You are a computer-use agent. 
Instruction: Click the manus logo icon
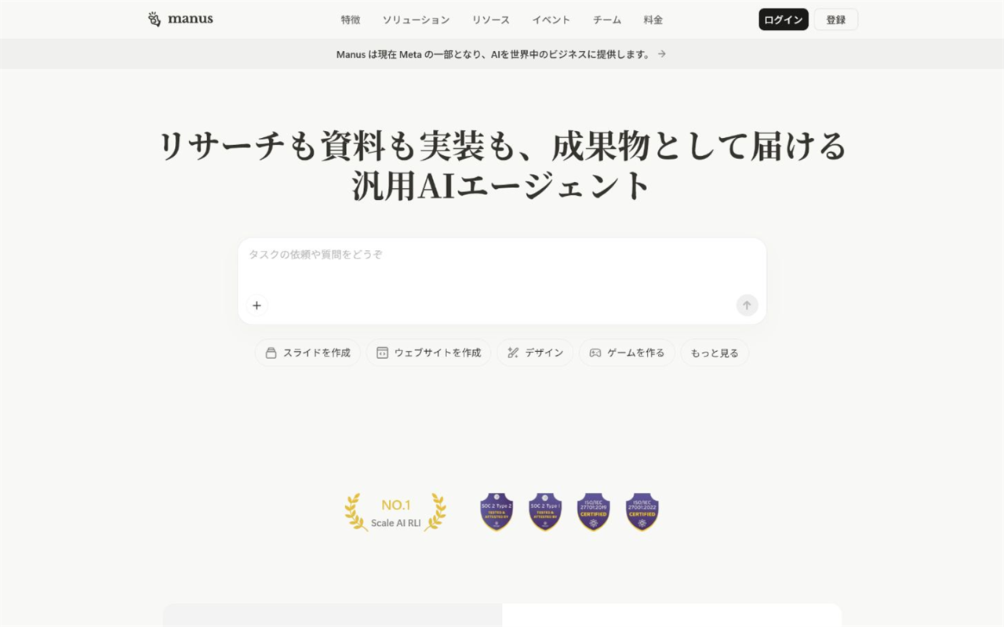point(155,20)
